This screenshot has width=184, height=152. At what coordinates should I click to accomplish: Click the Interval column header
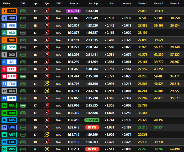coord(127,4)
